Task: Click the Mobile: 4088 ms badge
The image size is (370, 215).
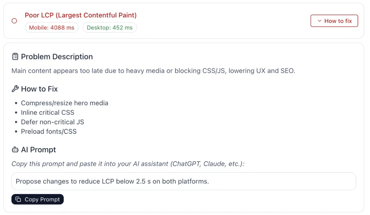Action: tap(52, 27)
